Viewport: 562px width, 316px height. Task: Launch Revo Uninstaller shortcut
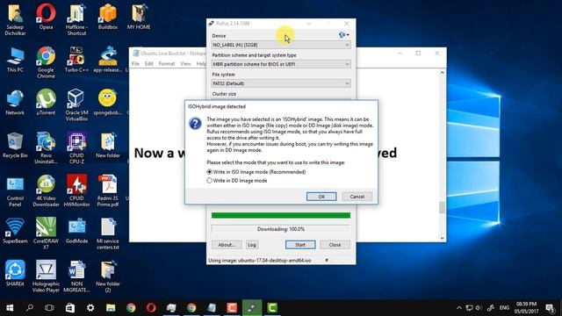click(46, 147)
